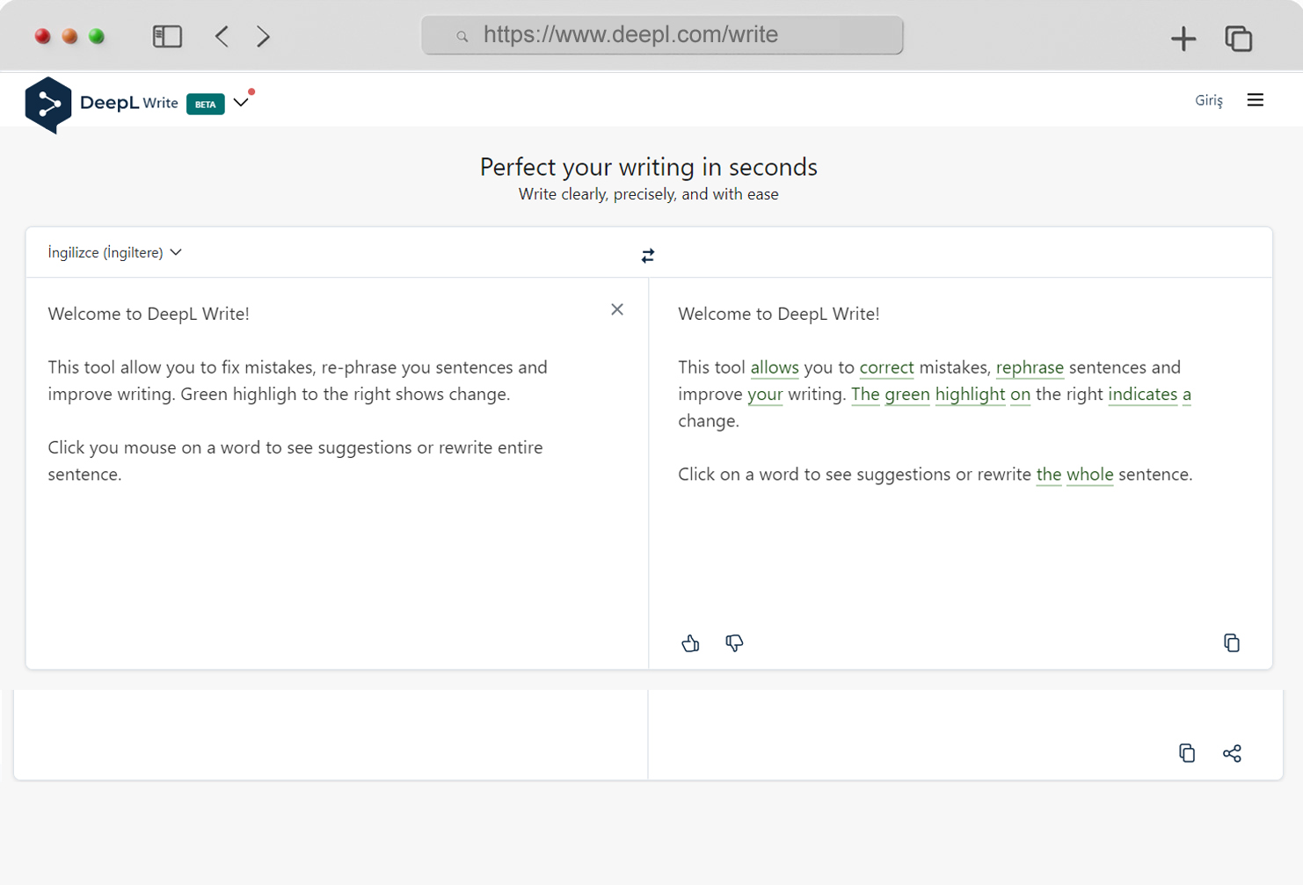
Task: Show the tab overview icon
Action: pos(1238,38)
